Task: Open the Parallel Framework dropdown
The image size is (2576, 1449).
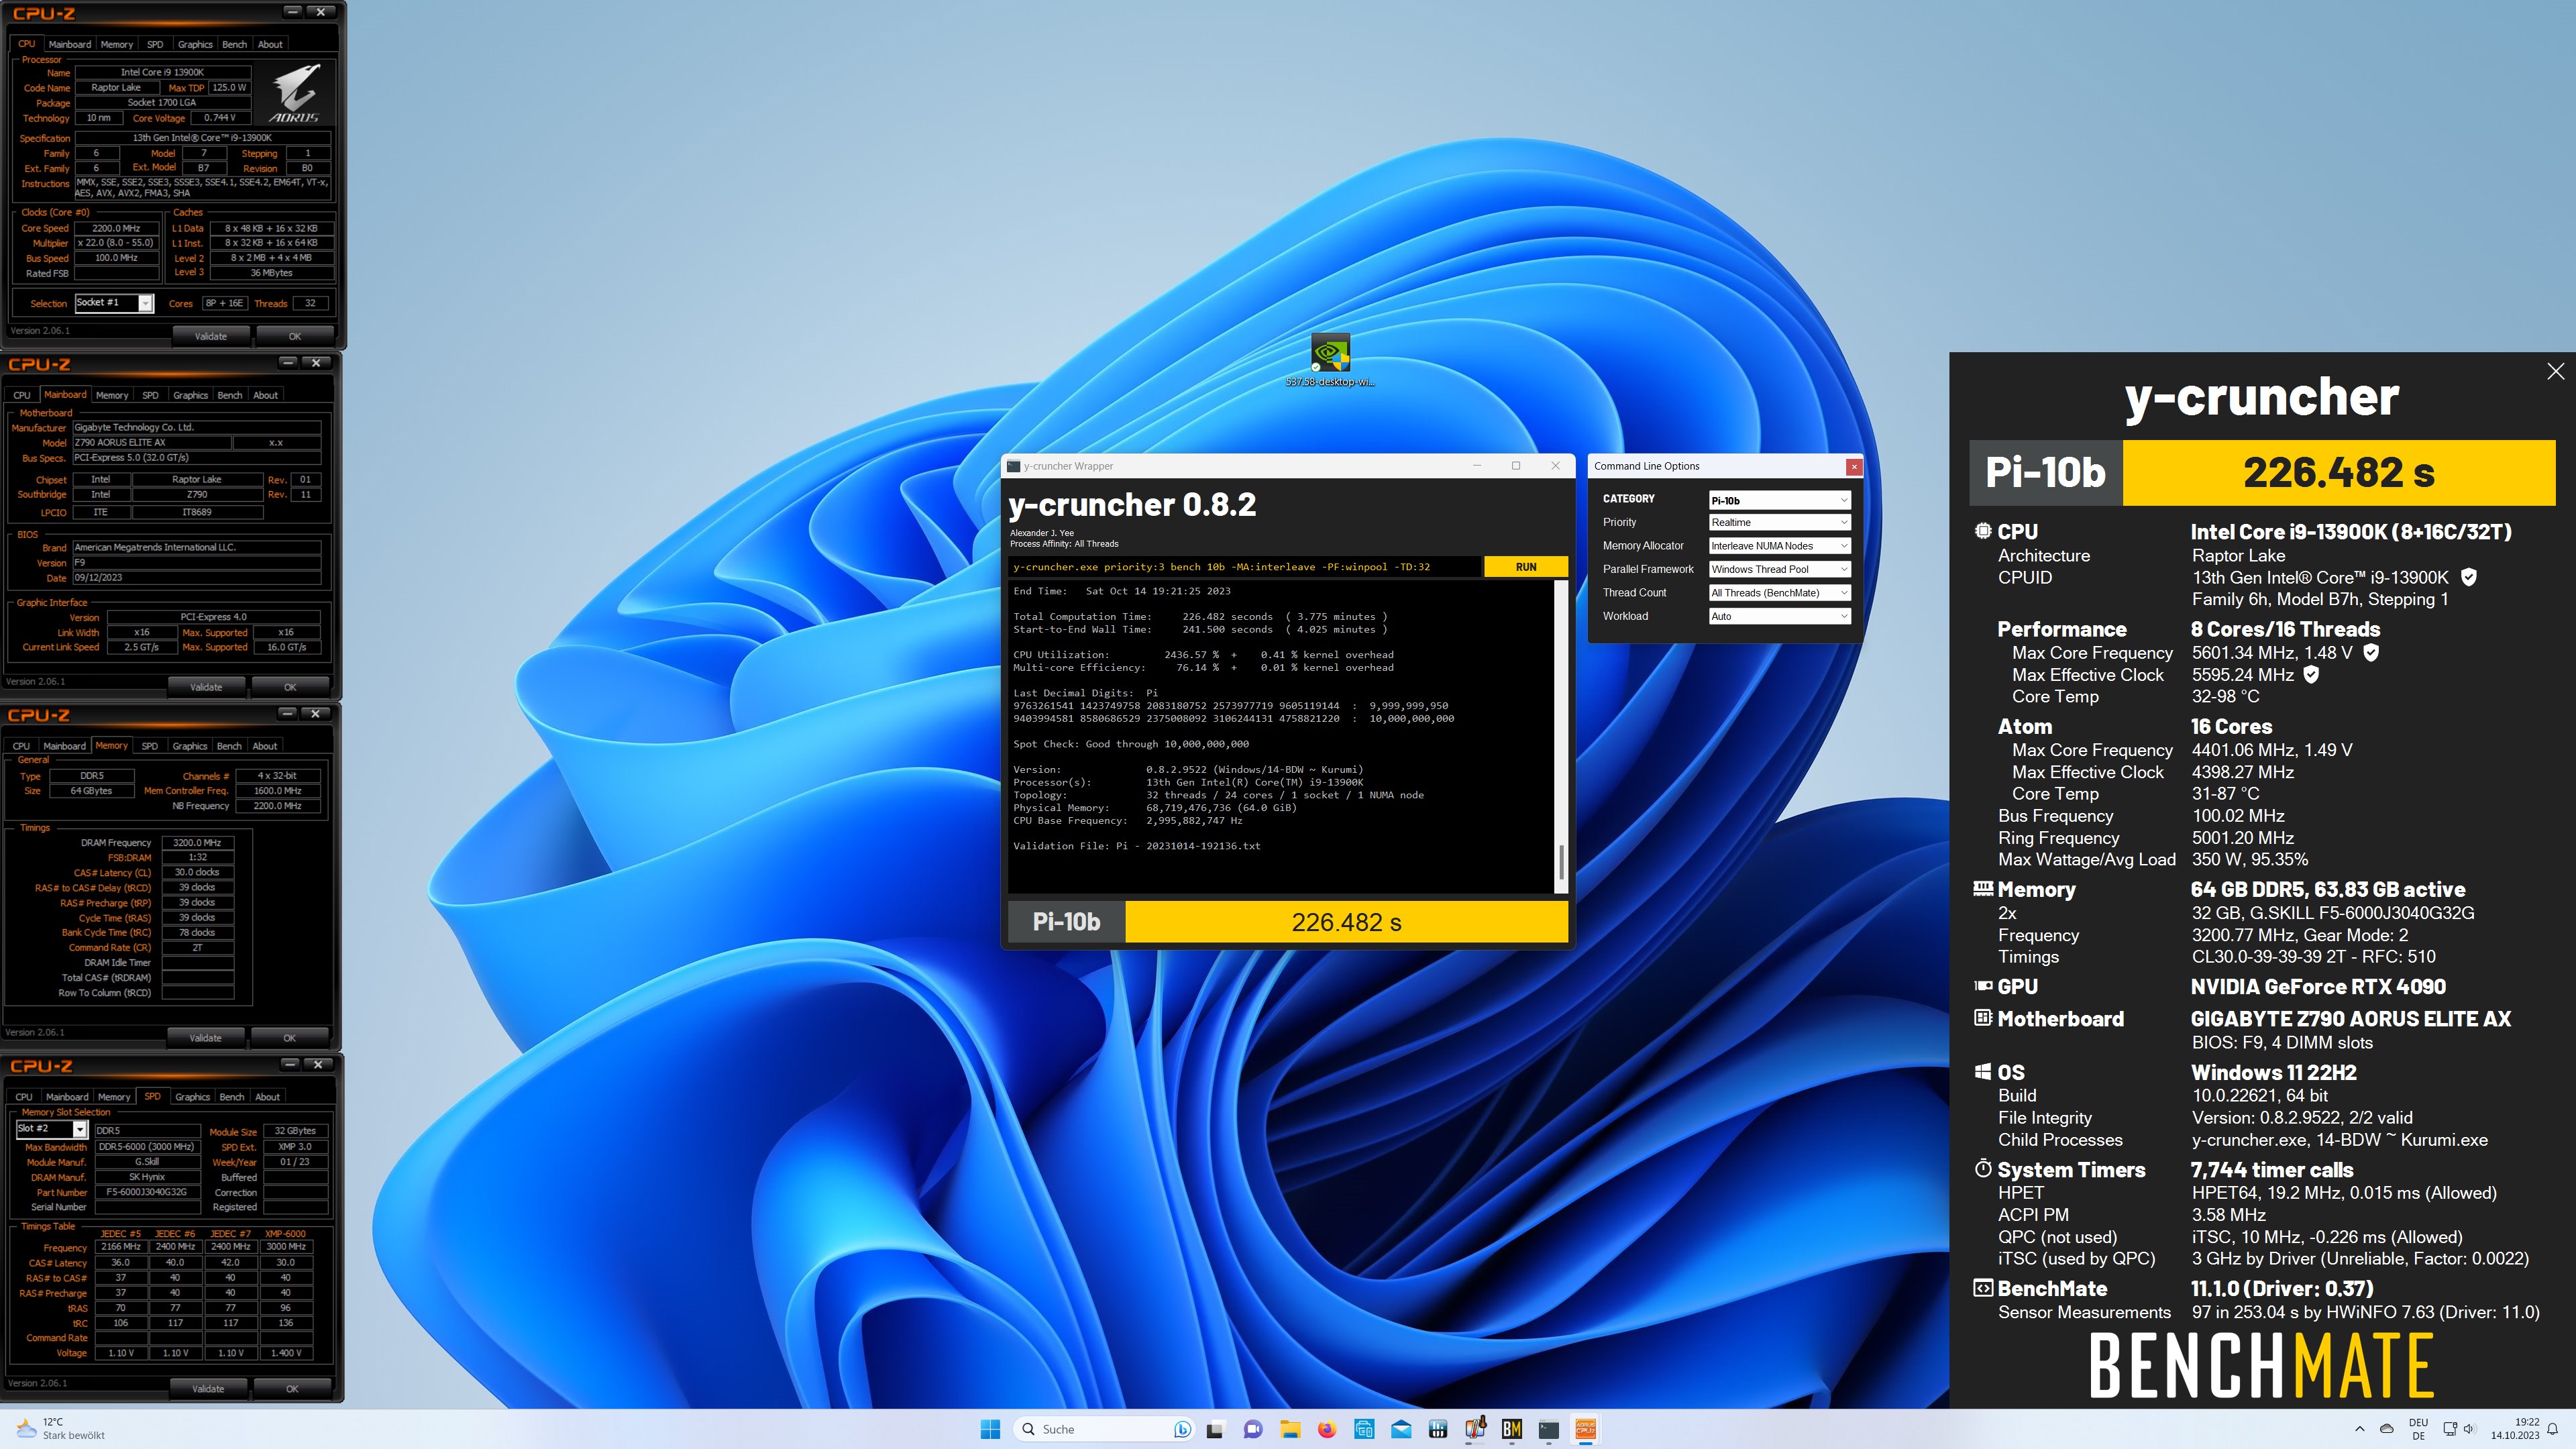Action: click(1779, 569)
